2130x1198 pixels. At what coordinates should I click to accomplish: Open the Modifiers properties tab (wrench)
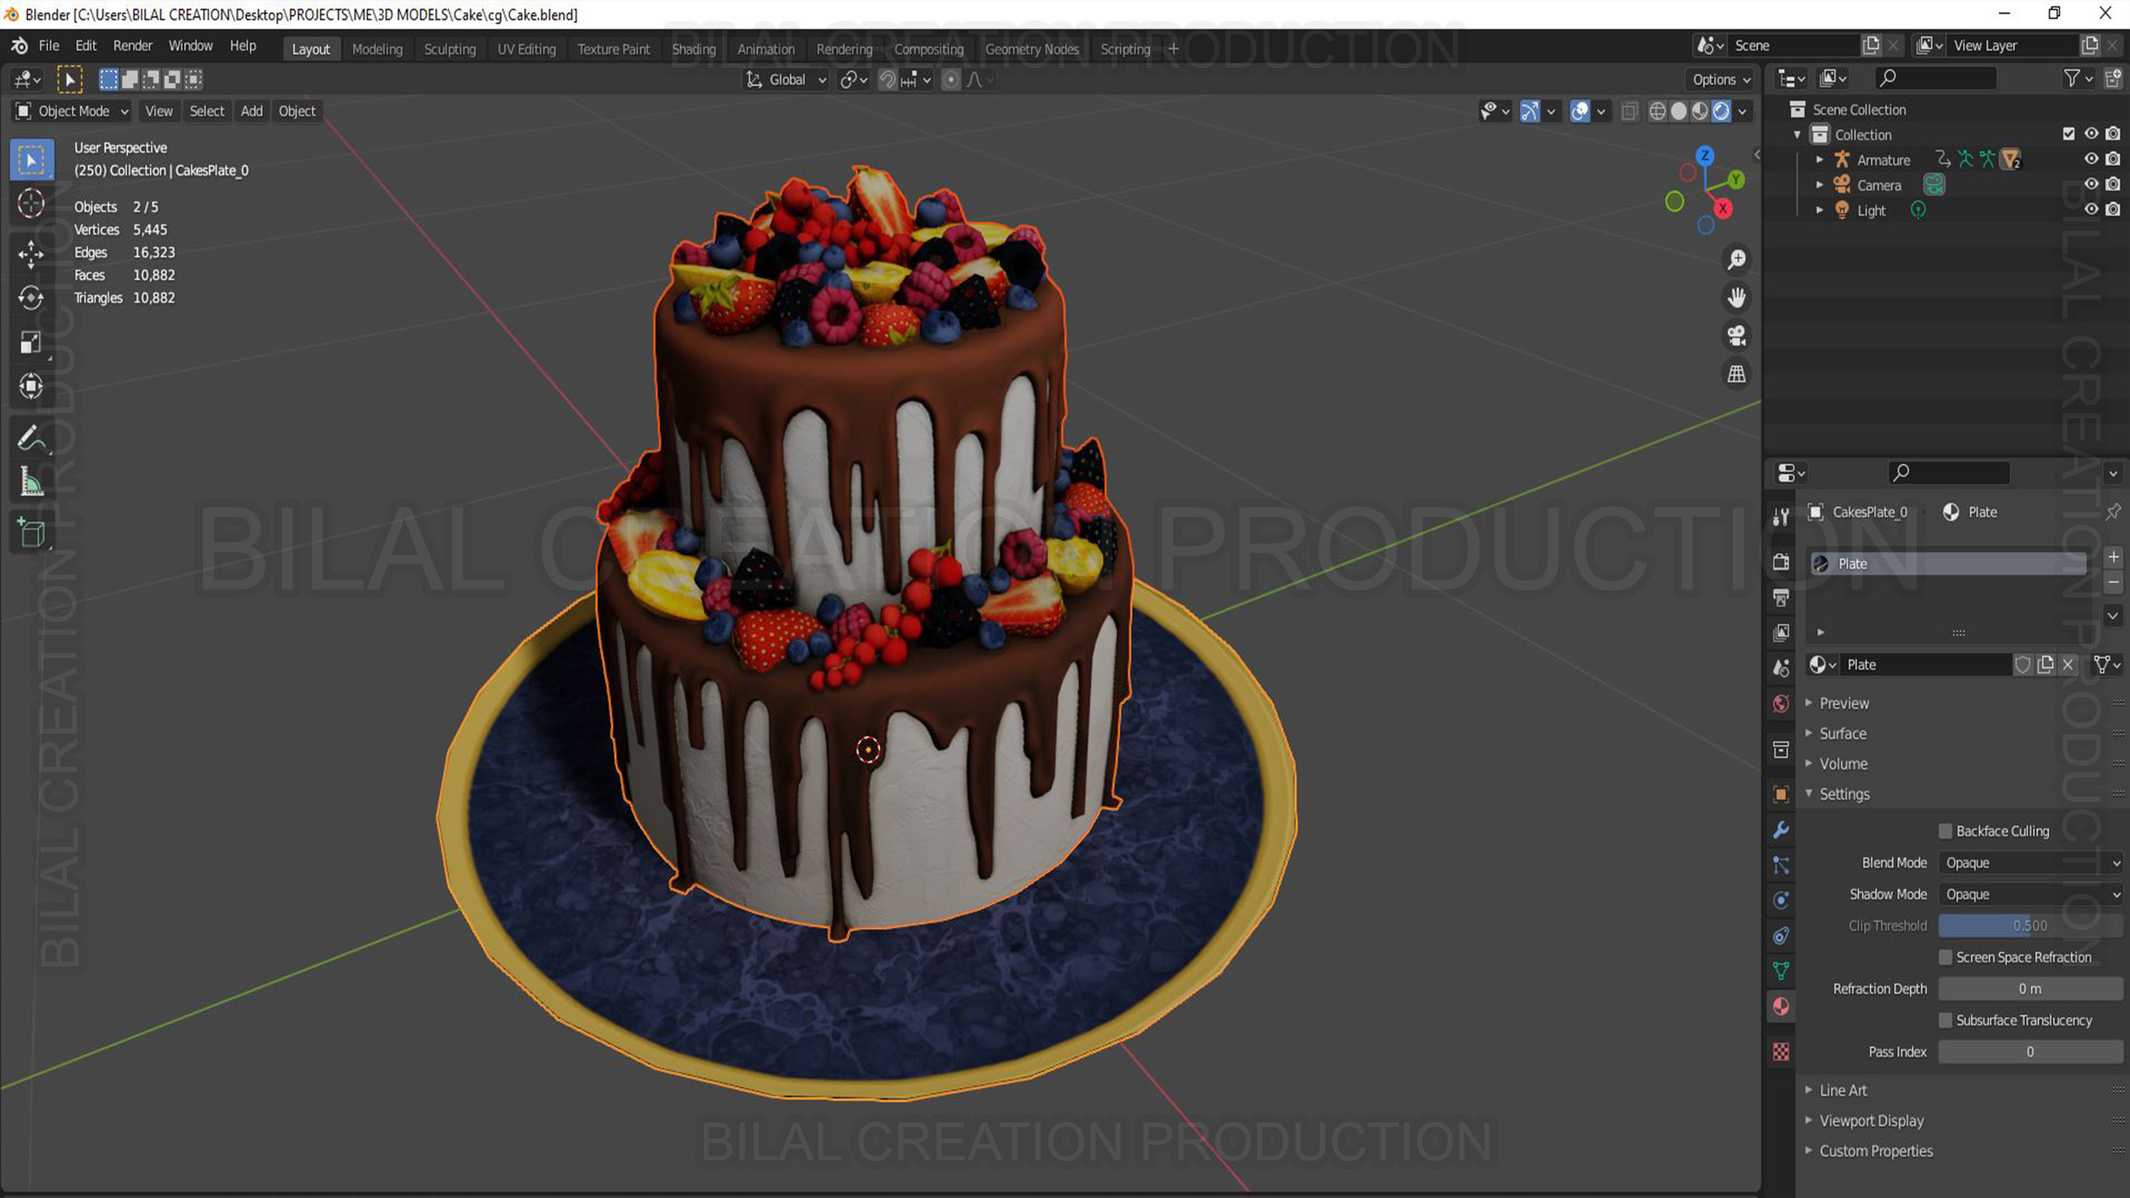click(1781, 830)
